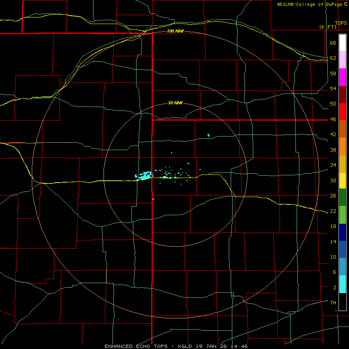Screen dimensions: 349x349
Task: Click the [K FT] units label
Action: 328,27
